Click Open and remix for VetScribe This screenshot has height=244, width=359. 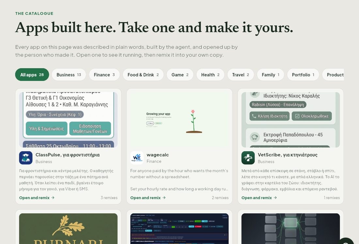(259, 198)
